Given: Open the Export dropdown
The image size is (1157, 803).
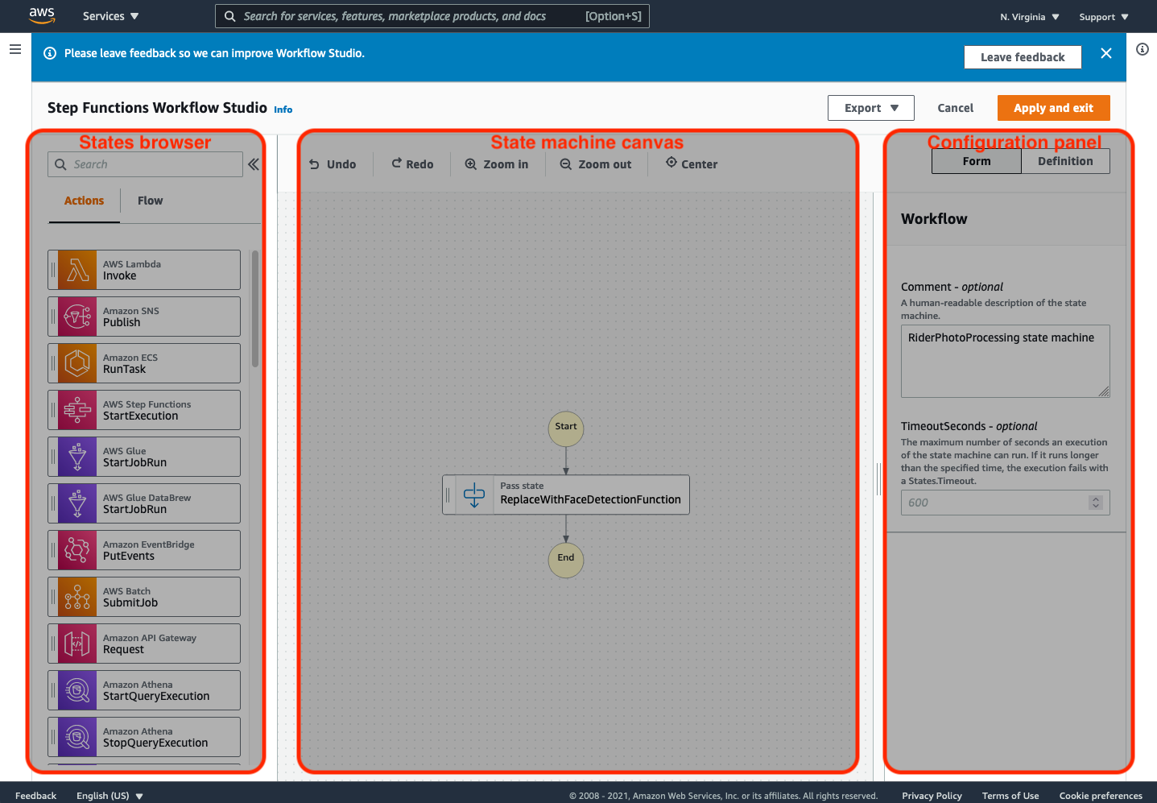Looking at the screenshot, I should 871,108.
